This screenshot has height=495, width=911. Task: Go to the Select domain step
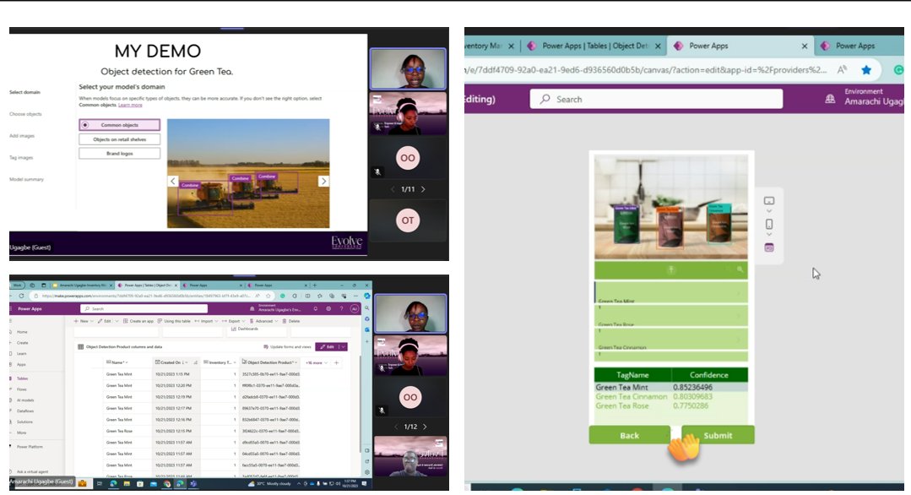24,92
